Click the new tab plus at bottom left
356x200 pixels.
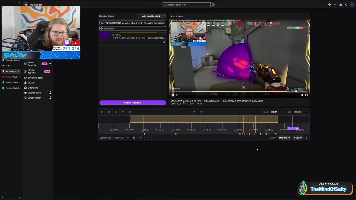(19, 197)
